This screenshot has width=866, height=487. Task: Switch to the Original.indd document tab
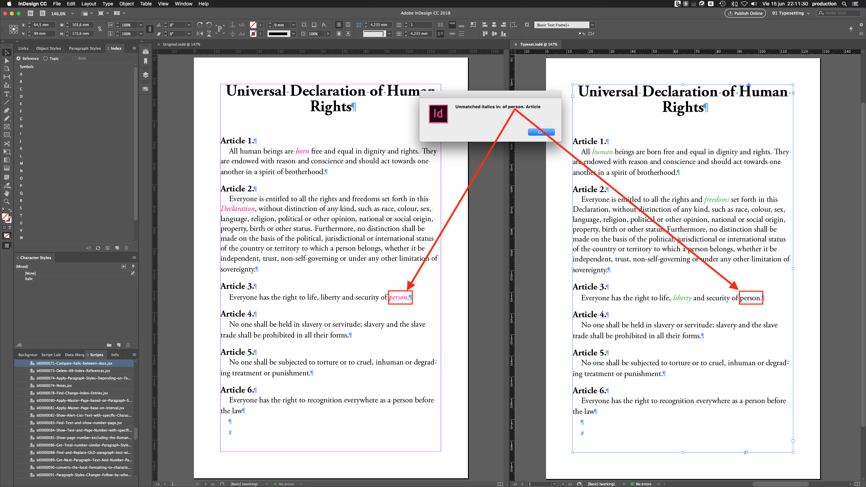click(181, 44)
